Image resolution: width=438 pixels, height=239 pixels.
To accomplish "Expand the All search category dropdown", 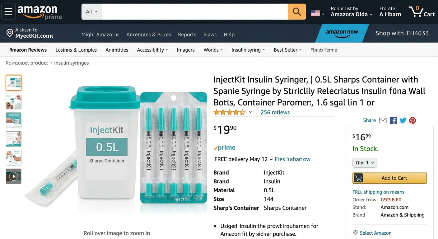I will coord(91,12).
